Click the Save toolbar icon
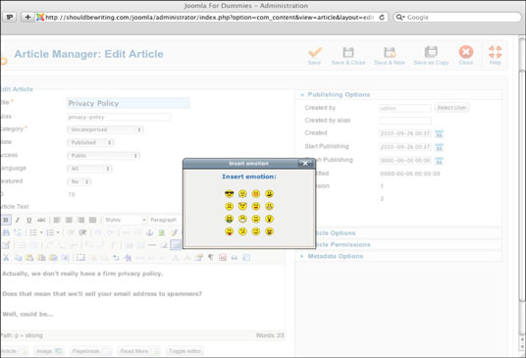526x358 pixels. point(314,56)
